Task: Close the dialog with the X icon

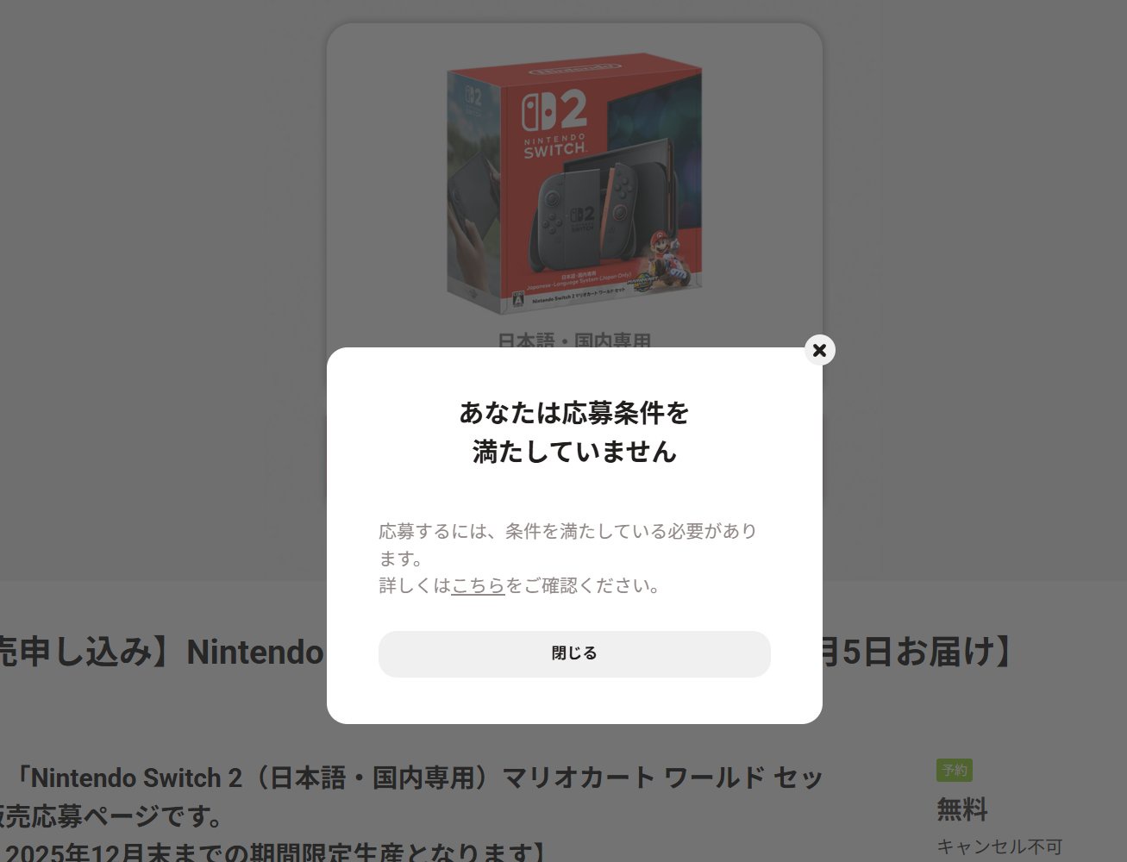Action: (x=820, y=350)
